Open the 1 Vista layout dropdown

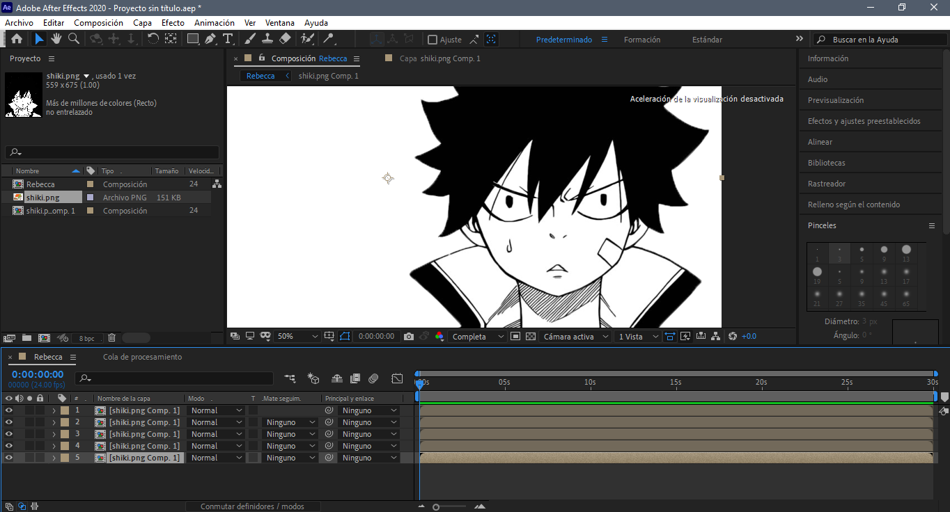(638, 337)
